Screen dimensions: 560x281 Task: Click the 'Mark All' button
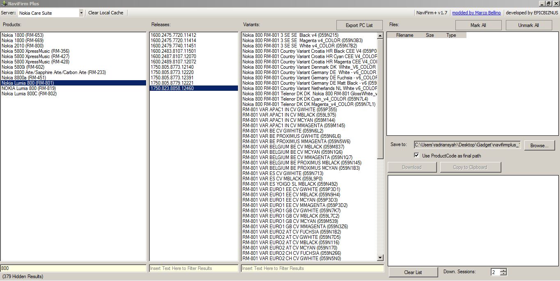pyautogui.click(x=478, y=25)
